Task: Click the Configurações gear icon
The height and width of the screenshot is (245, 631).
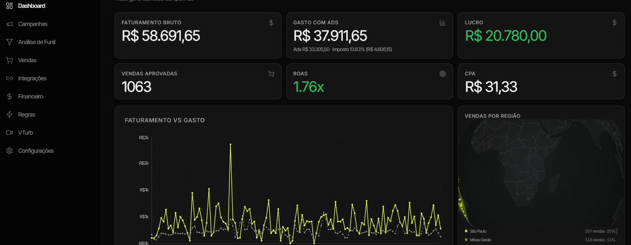Action: (x=9, y=151)
